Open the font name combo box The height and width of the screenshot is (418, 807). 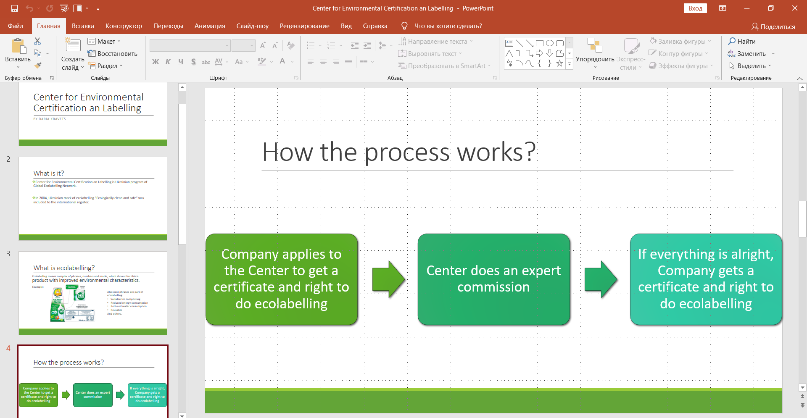190,45
